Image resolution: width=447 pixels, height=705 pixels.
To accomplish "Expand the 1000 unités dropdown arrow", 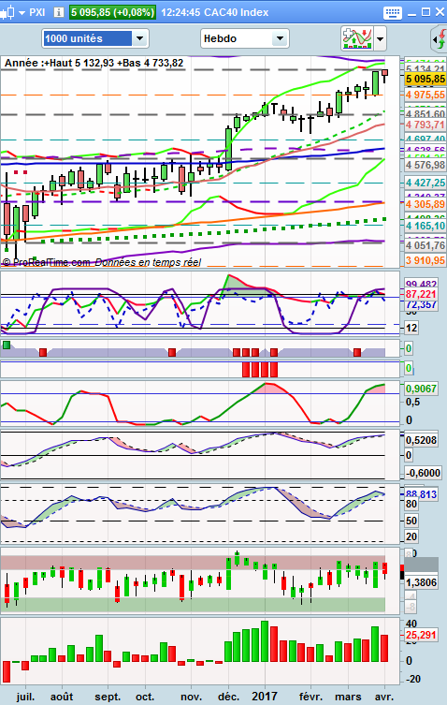I will [139, 38].
